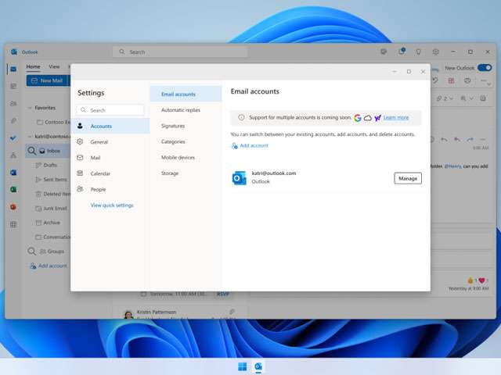
Task: Open the To Do checkmark app
Action: 13,137
